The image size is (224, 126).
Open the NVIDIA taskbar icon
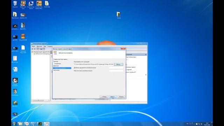(x=40, y=124)
